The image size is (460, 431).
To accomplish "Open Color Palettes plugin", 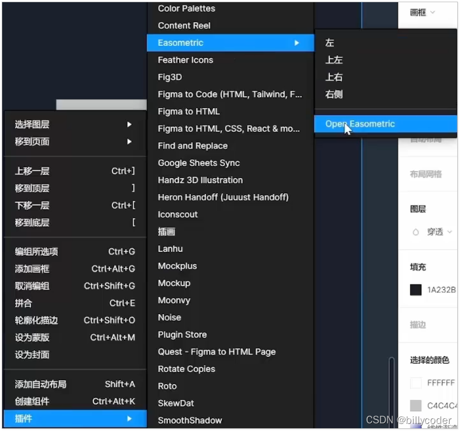I will coord(231,9).
